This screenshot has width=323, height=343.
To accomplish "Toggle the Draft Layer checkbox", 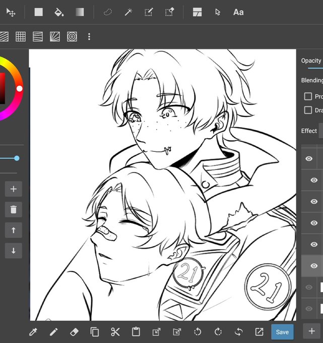I will 308,110.
